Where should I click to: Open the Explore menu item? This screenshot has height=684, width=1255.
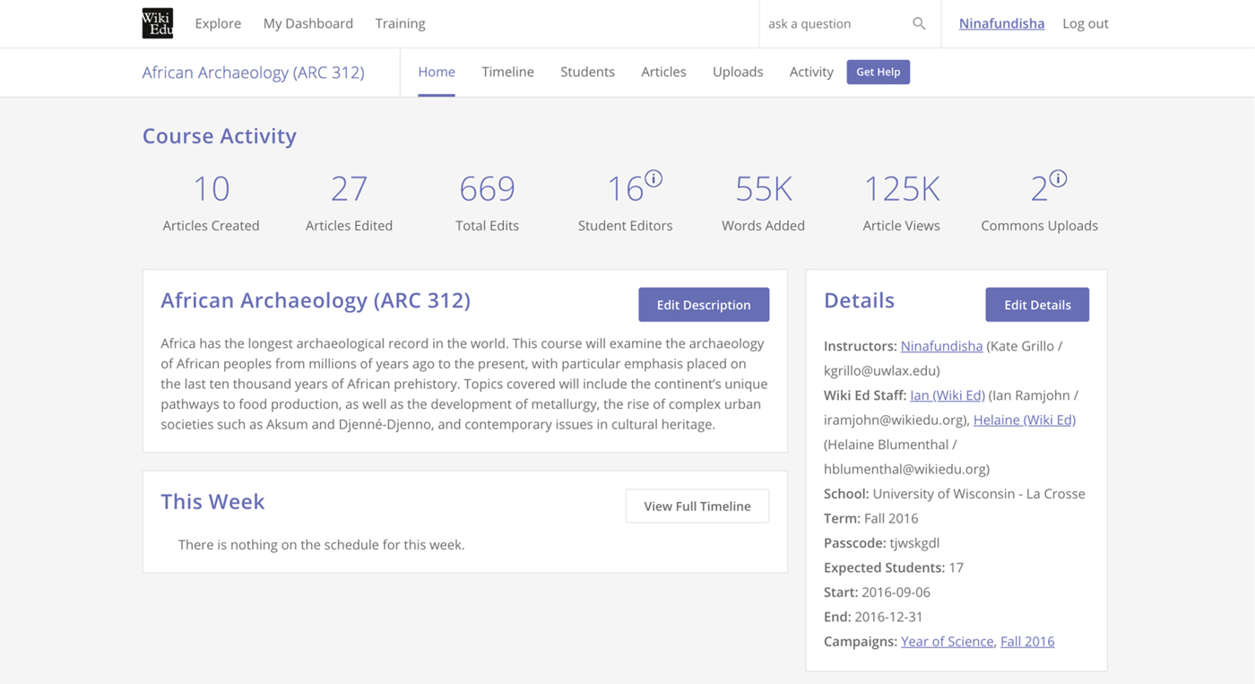tap(218, 23)
